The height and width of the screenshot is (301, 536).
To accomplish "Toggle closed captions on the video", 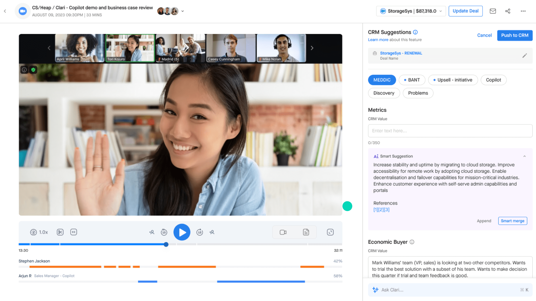I will coord(74,232).
